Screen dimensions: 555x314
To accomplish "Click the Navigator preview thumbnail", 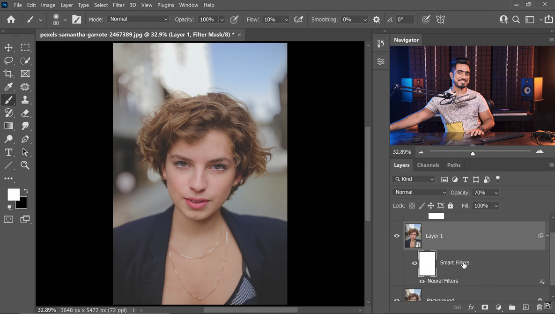I will (x=472, y=96).
